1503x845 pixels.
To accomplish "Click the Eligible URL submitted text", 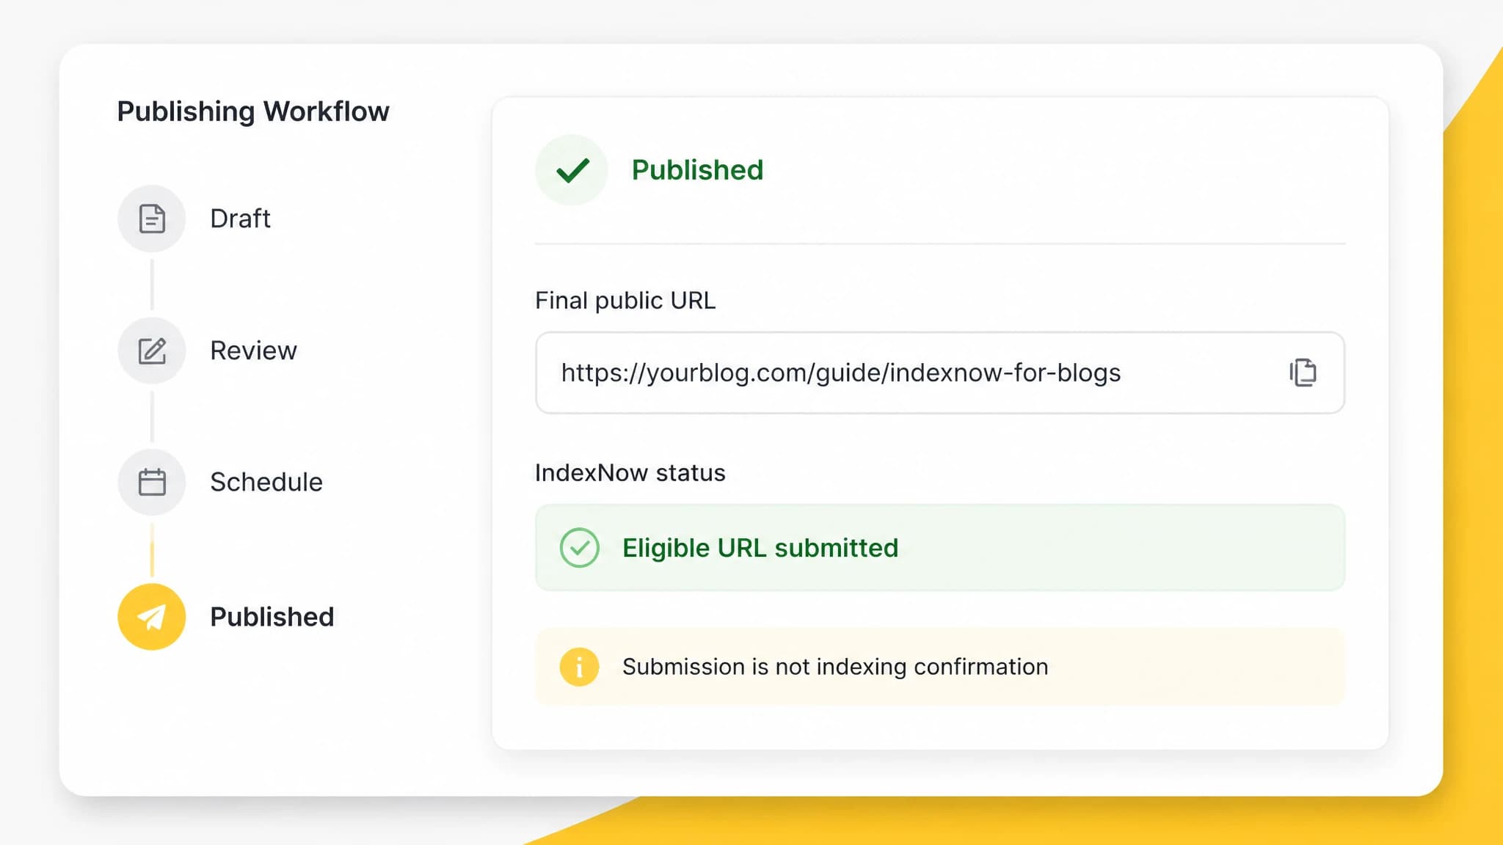I will point(760,548).
